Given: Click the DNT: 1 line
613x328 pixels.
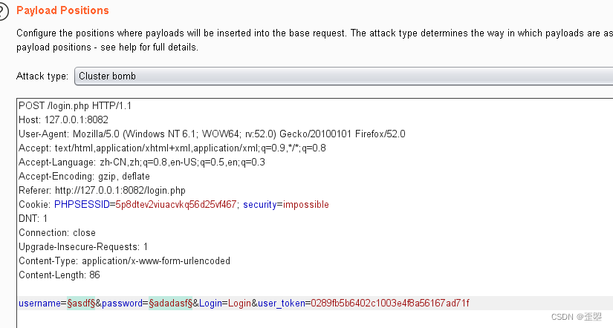Looking at the screenshot, I should click(x=33, y=218).
